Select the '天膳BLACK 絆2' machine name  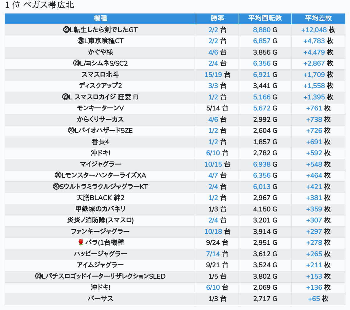point(100,198)
